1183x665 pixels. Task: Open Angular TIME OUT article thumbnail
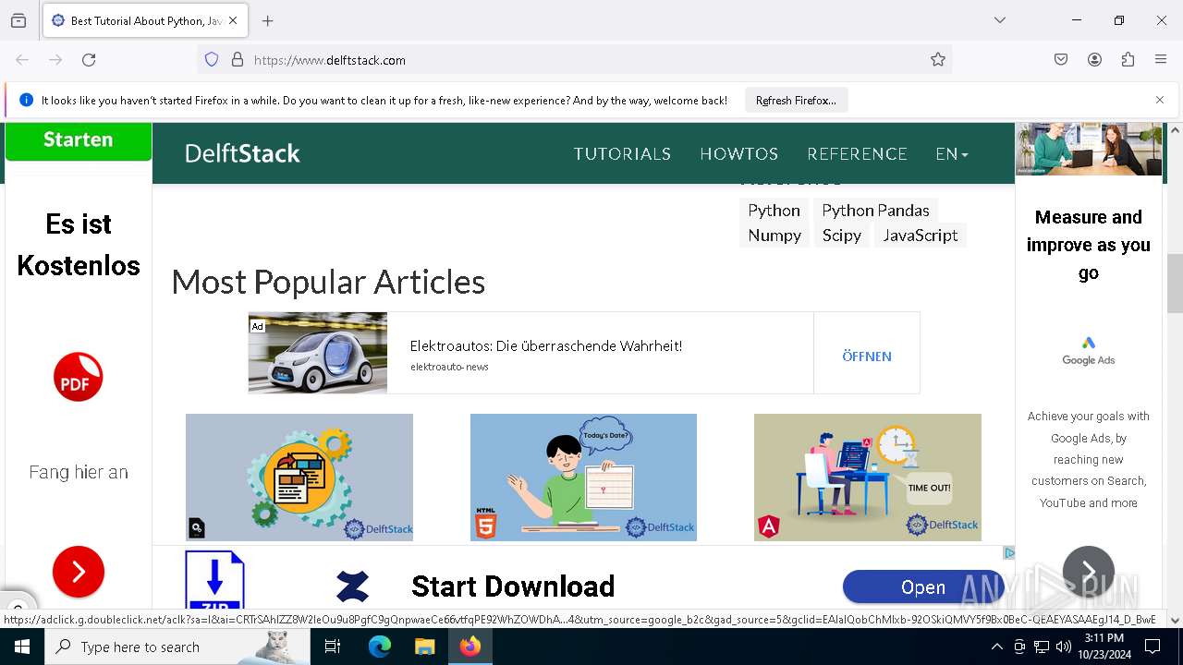click(x=868, y=478)
